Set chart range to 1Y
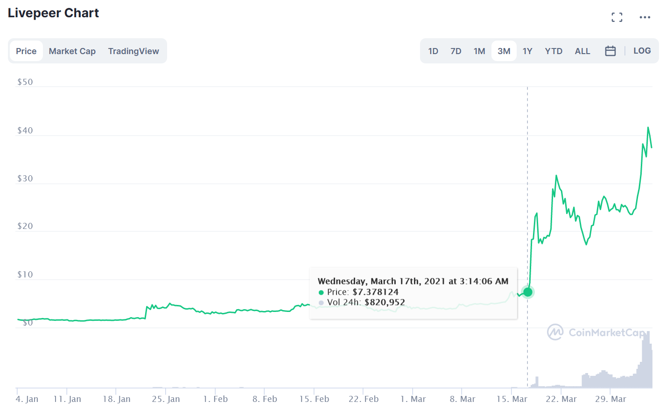This screenshot has width=666, height=415. 527,51
